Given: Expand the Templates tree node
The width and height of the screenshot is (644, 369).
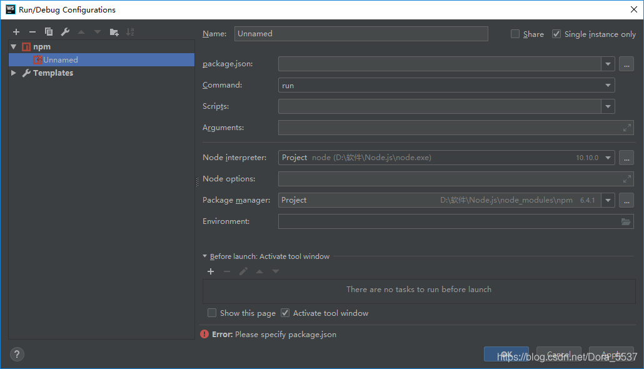Looking at the screenshot, I should (14, 73).
